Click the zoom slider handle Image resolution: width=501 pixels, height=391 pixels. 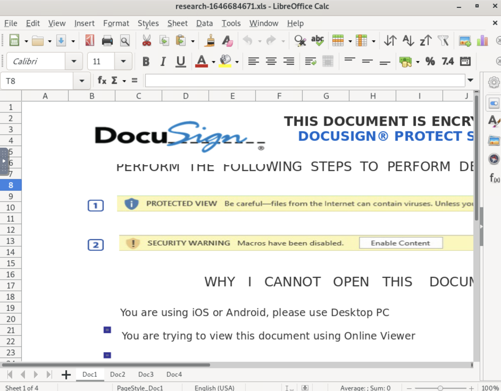(x=440, y=388)
